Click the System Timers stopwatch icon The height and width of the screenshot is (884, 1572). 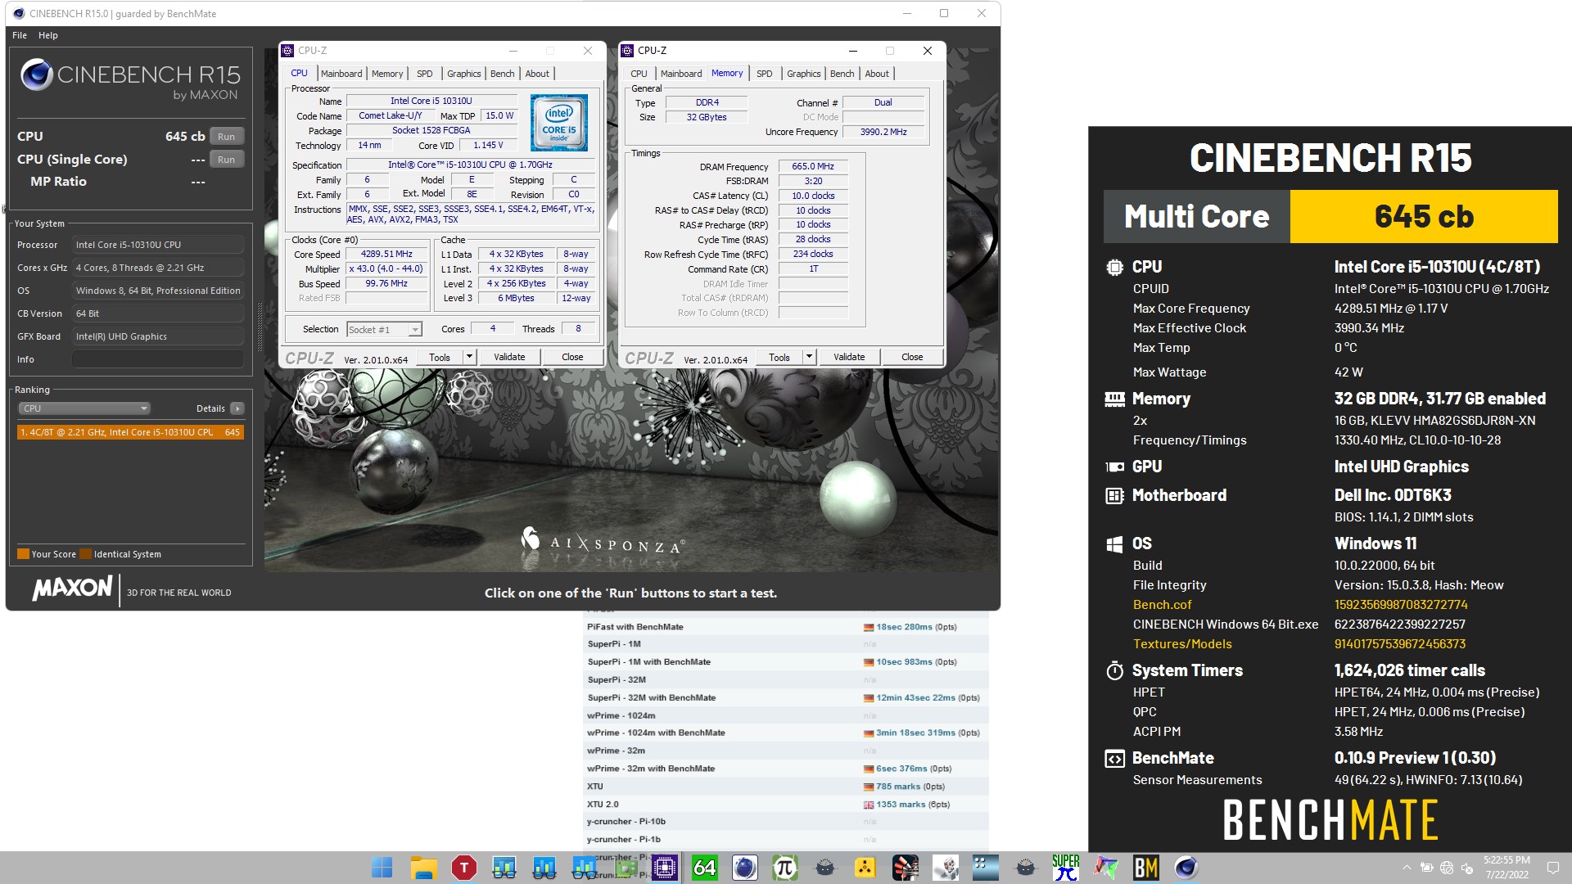1114,670
